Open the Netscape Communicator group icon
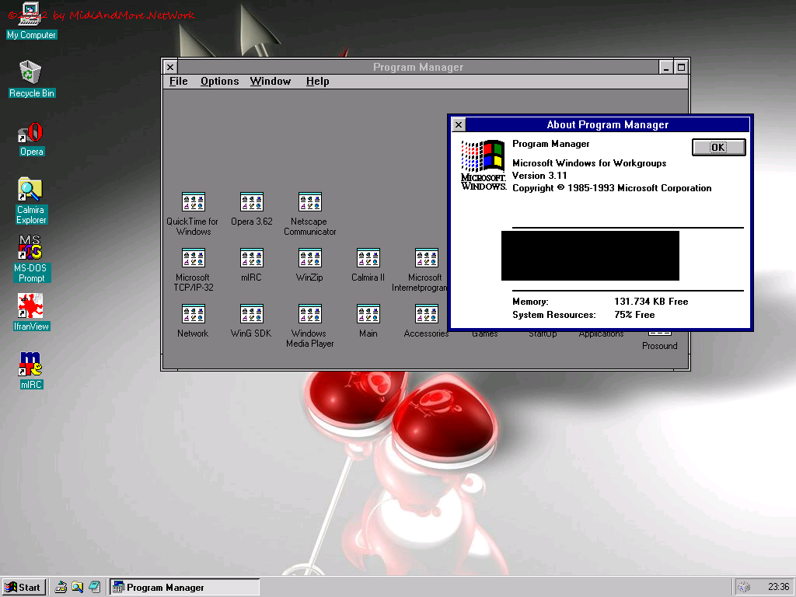The height and width of the screenshot is (597, 796). click(x=310, y=202)
